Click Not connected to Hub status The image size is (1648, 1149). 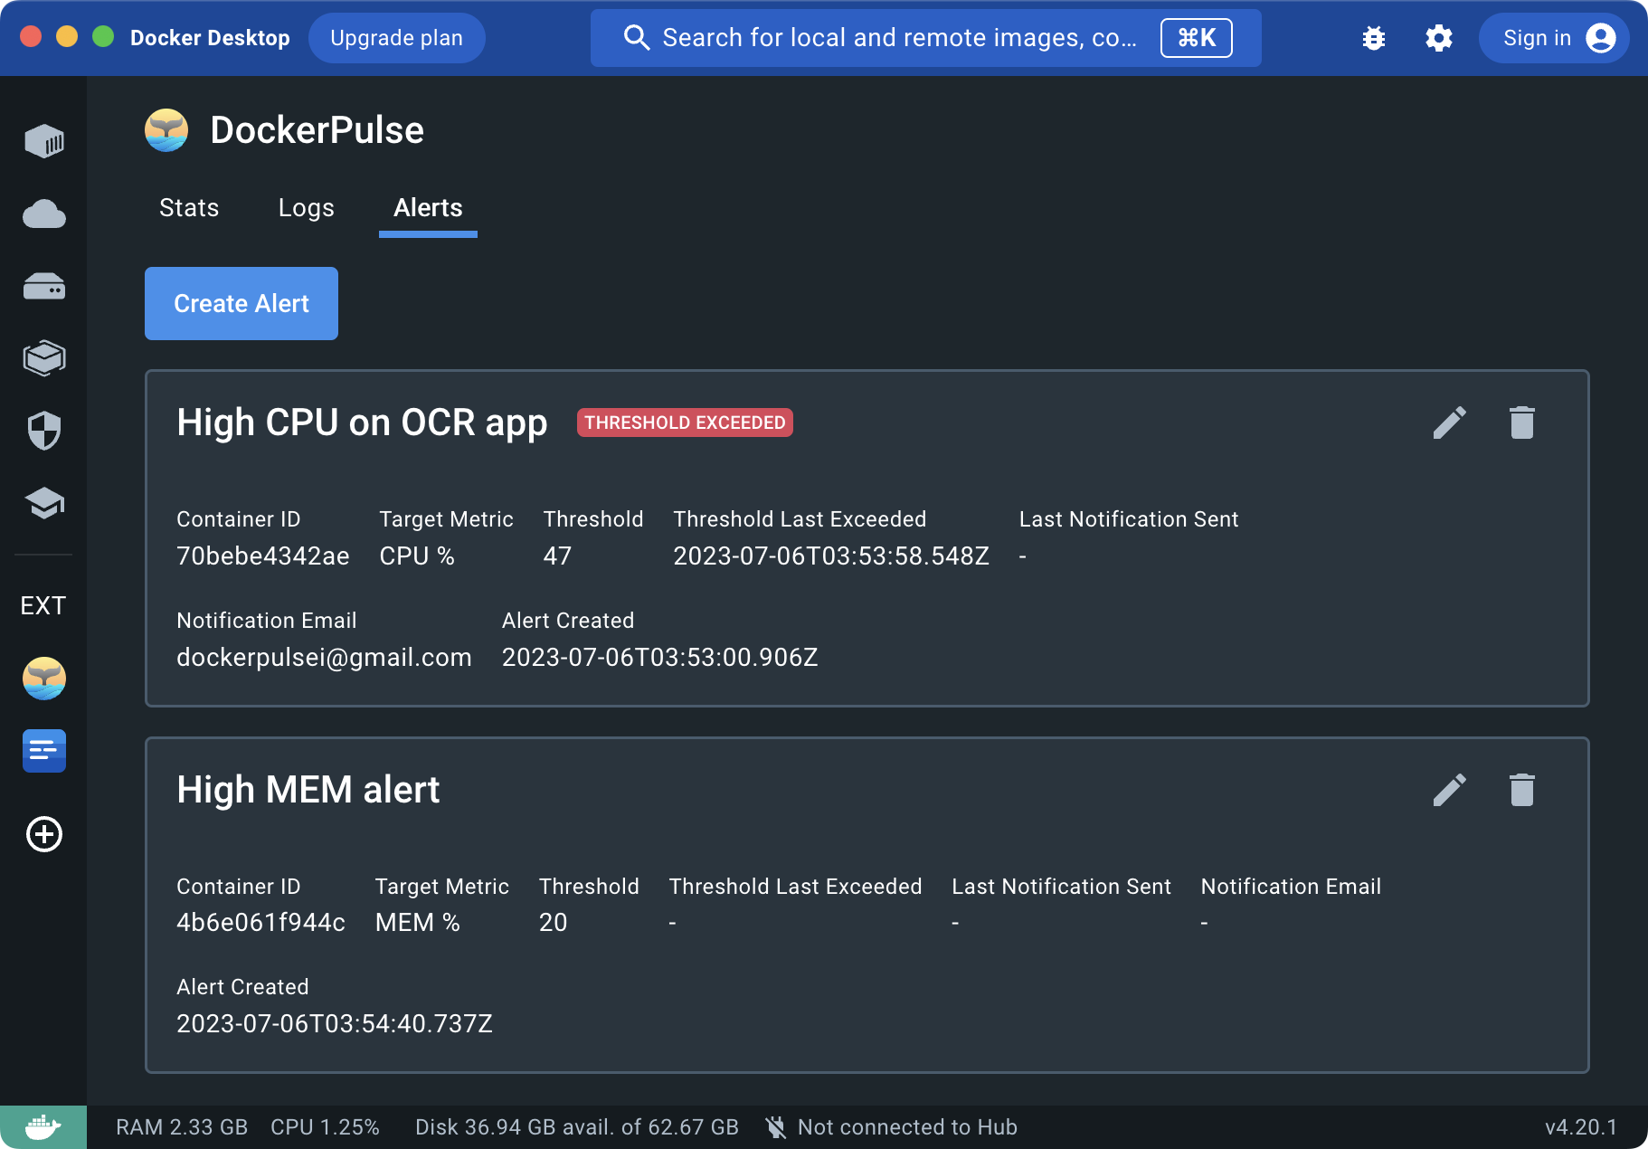pyautogui.click(x=907, y=1127)
